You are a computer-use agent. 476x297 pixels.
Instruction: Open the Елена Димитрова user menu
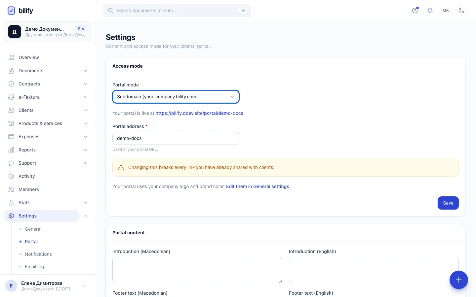pos(47,286)
